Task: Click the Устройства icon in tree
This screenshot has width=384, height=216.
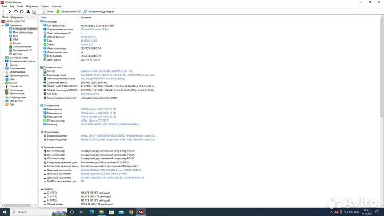Action: pyautogui.click(x=6, y=86)
